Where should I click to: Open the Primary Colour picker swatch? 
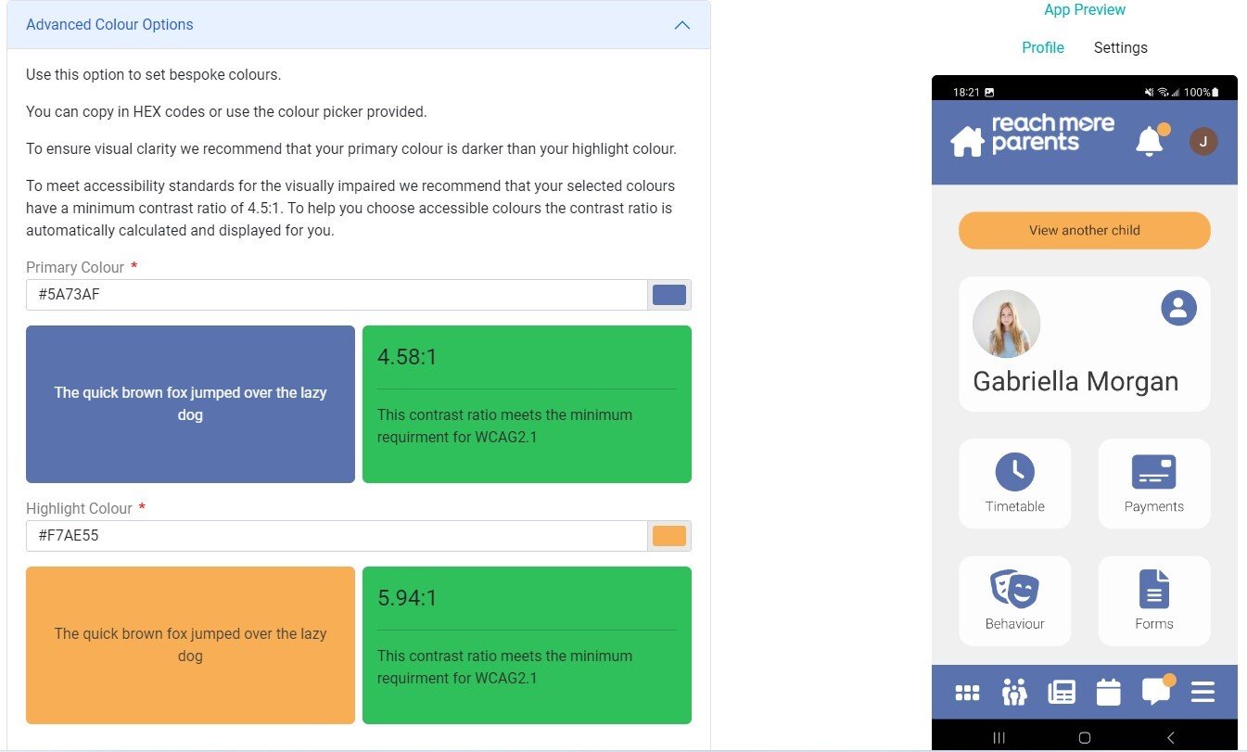669,295
